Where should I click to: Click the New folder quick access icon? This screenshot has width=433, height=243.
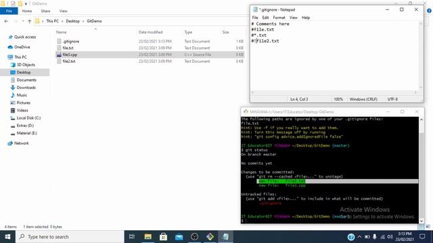[x=20, y=3]
